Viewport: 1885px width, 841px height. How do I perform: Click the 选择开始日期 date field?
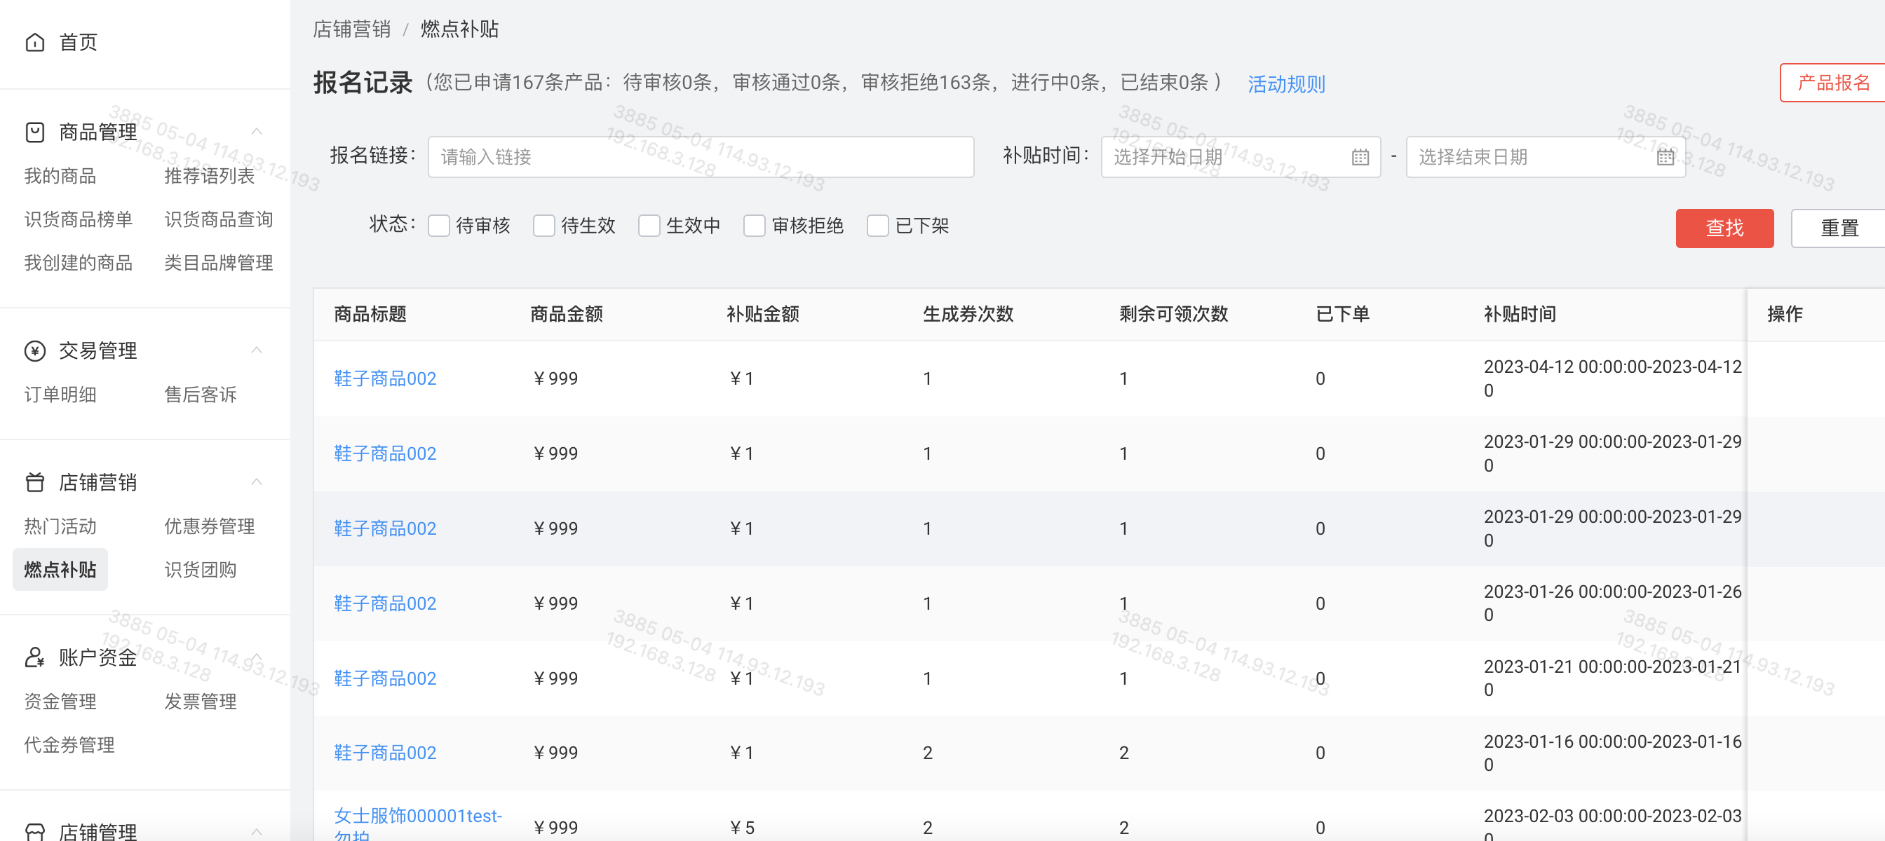[1241, 157]
